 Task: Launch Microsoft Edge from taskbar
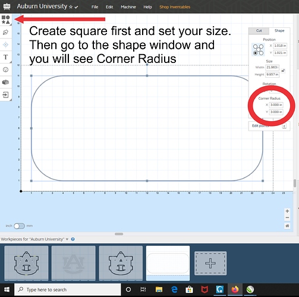(x=174, y=290)
